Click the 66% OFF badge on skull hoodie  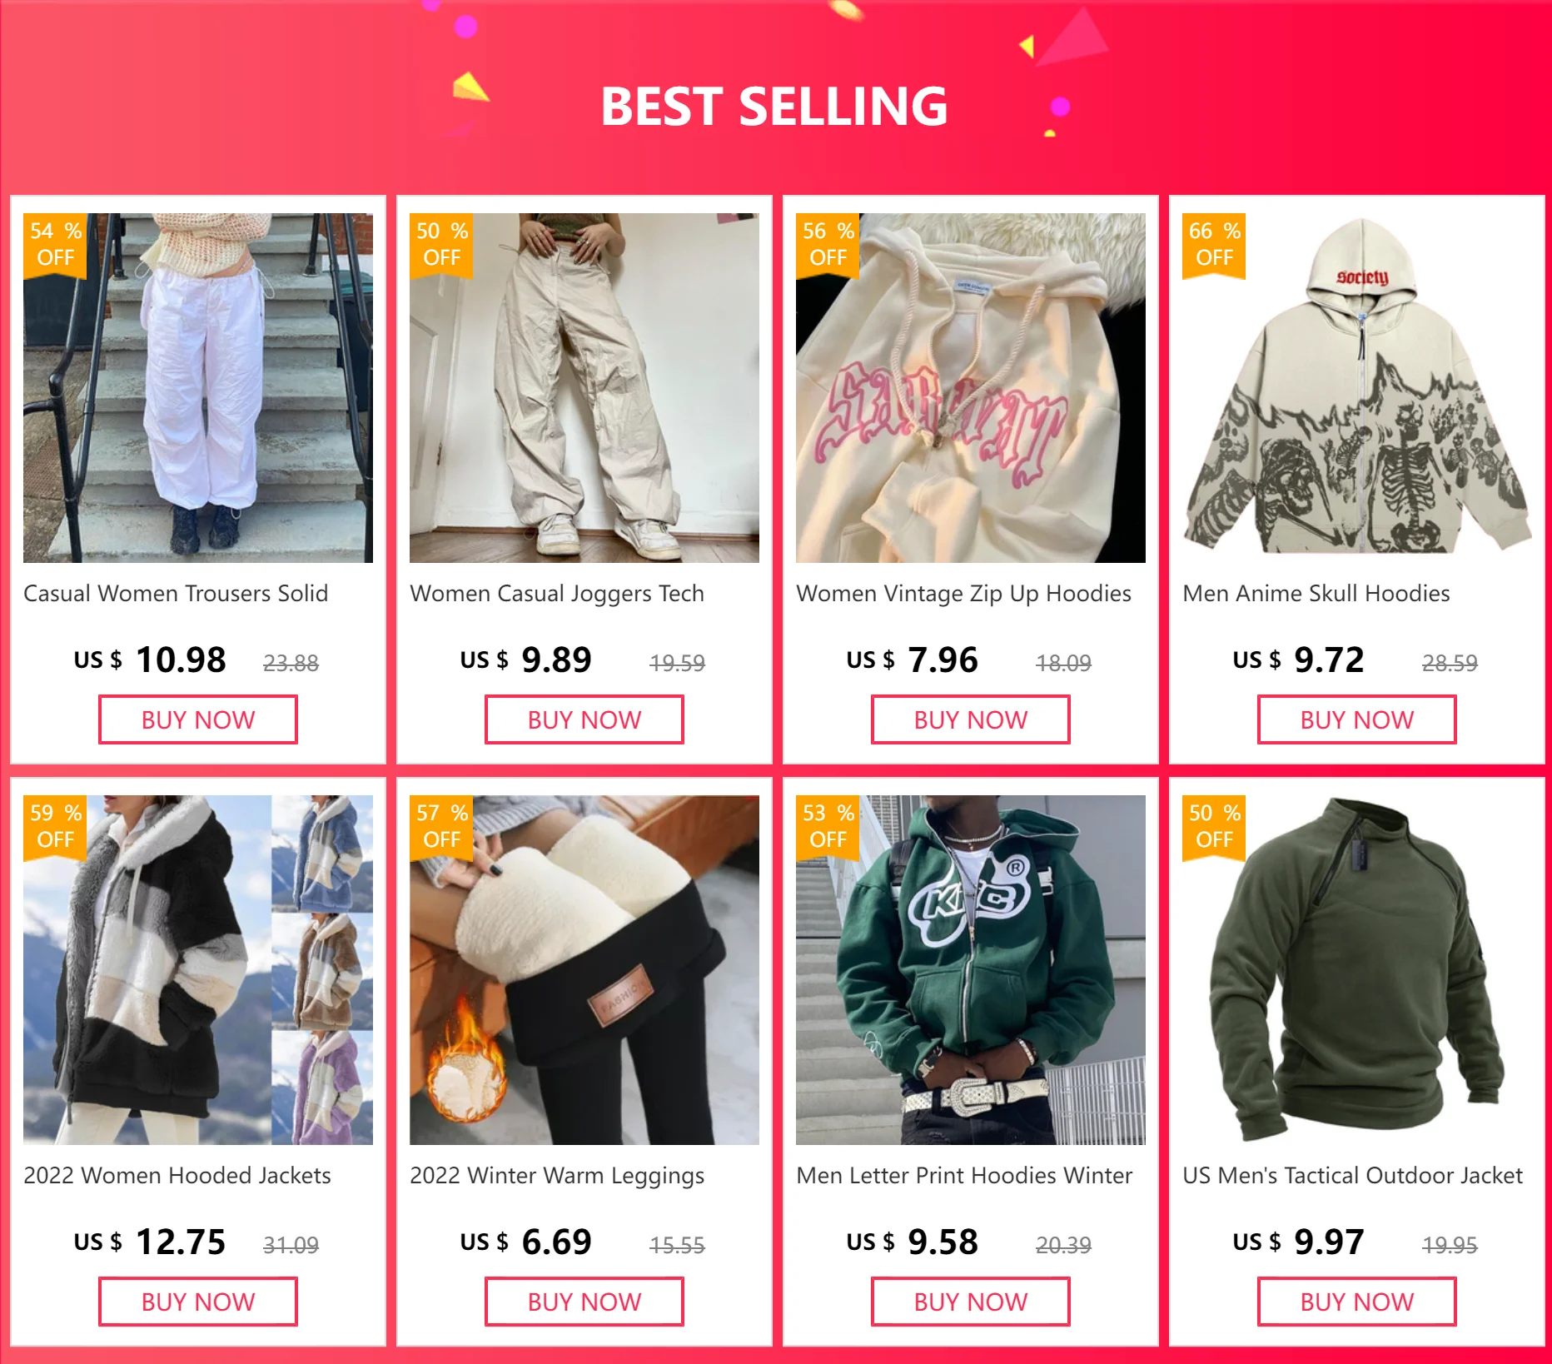[x=1214, y=245]
